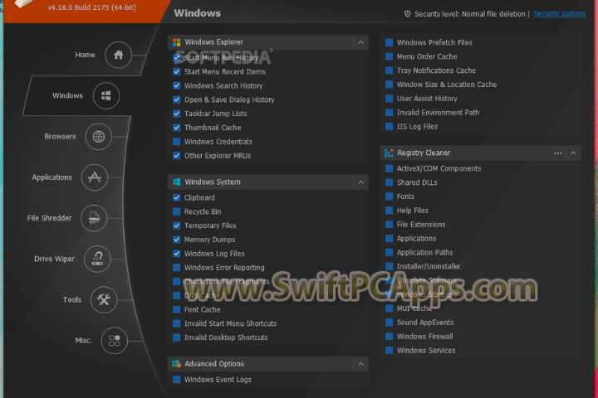This screenshot has height=398, width=598.
Task: Uncheck Taskbar Jump Lists
Action: coord(177,114)
